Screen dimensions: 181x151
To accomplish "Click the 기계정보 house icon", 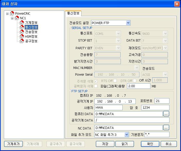I will coord(22,23).
